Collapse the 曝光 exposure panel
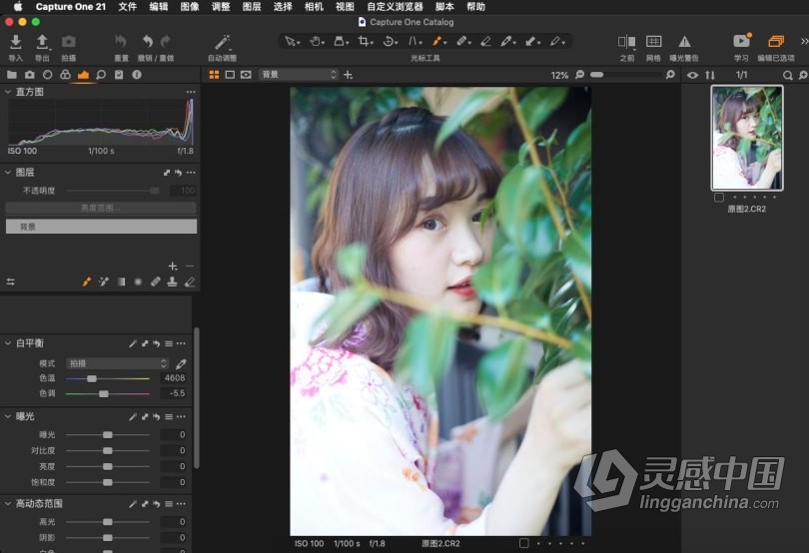Image resolution: width=809 pixels, height=553 pixels. tap(8, 416)
